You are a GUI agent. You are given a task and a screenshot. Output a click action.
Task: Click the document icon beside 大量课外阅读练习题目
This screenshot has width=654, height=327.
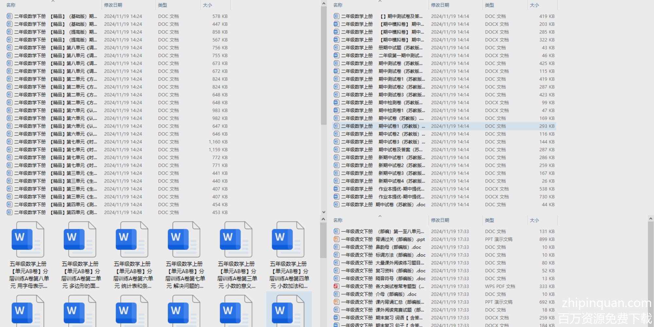coord(336,263)
